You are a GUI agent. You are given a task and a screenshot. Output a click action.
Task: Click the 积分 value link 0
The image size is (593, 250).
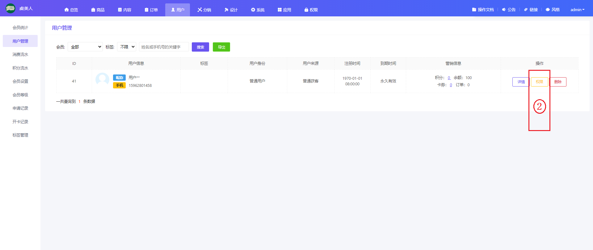coord(449,78)
